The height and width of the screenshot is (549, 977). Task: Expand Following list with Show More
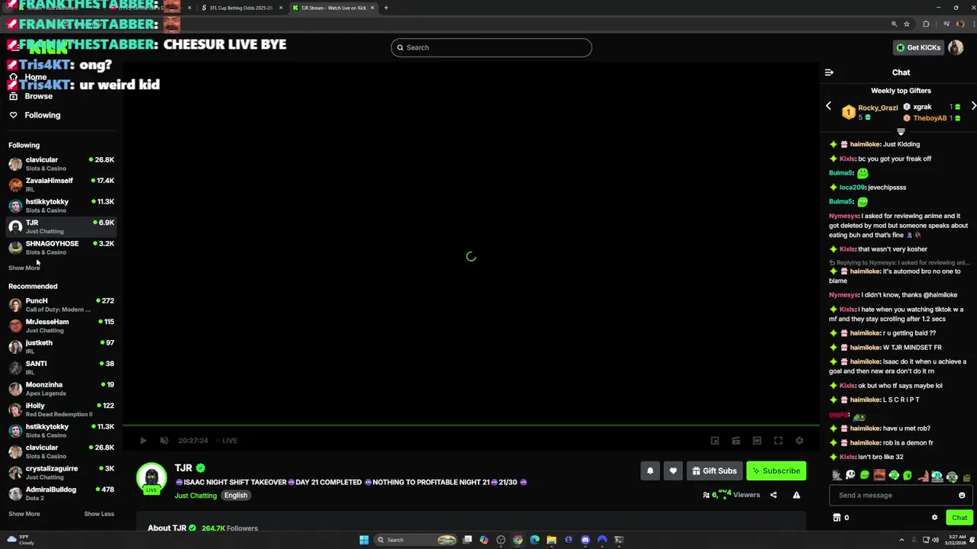pos(24,268)
